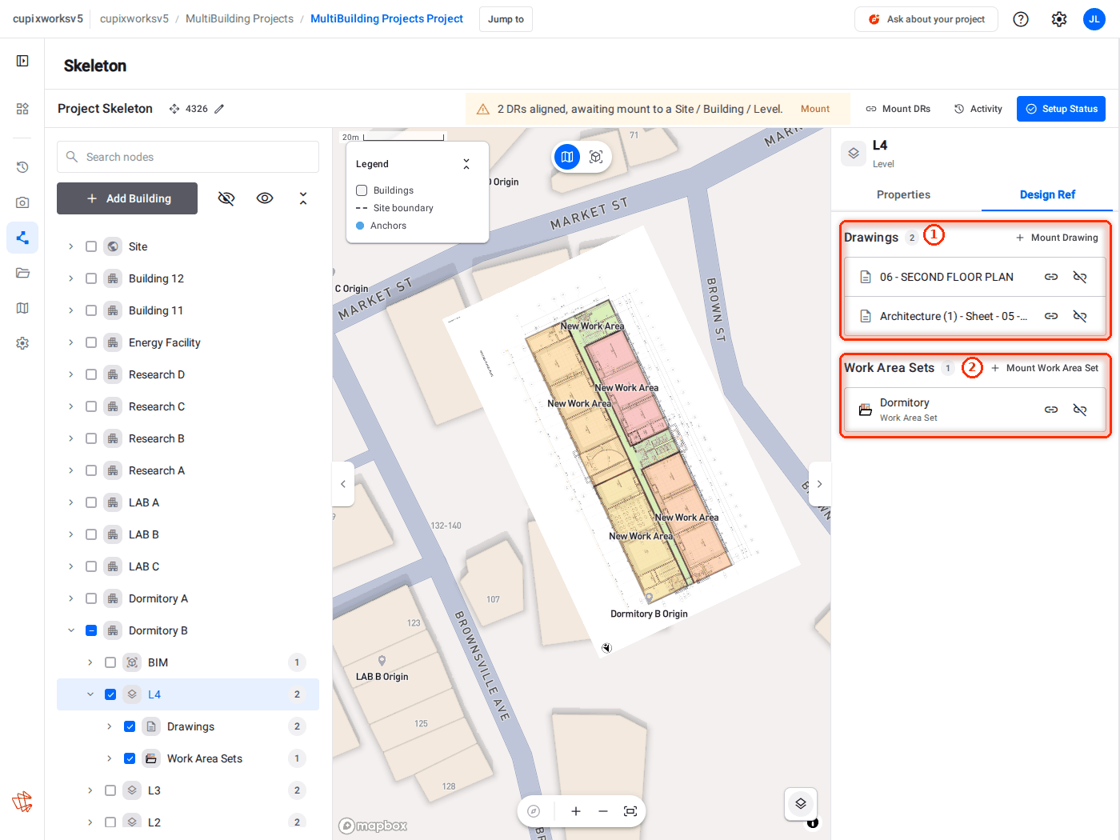1120x840 pixels.
Task: Open Mount DRs in toolbar
Action: click(898, 109)
